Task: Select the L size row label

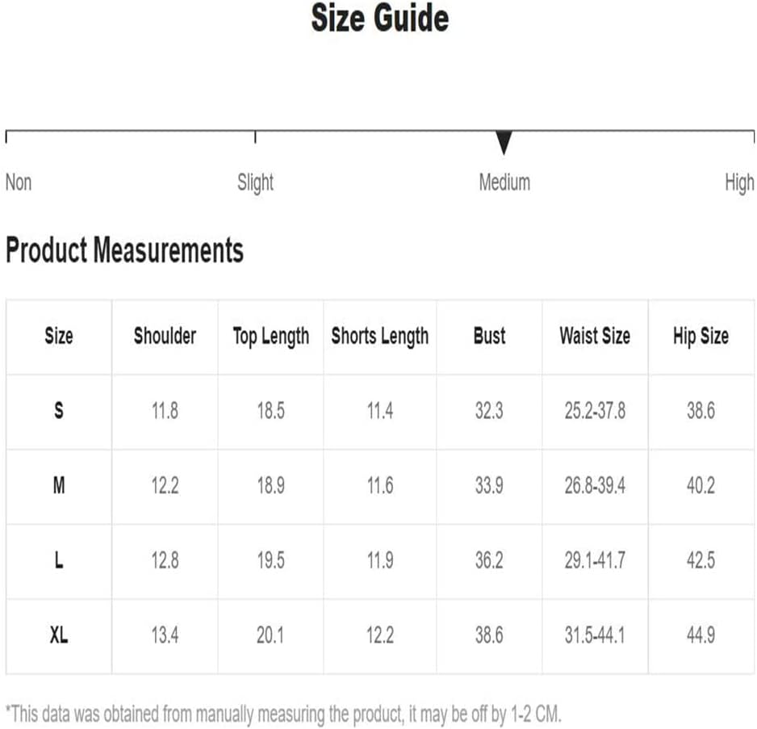Action: tap(59, 561)
